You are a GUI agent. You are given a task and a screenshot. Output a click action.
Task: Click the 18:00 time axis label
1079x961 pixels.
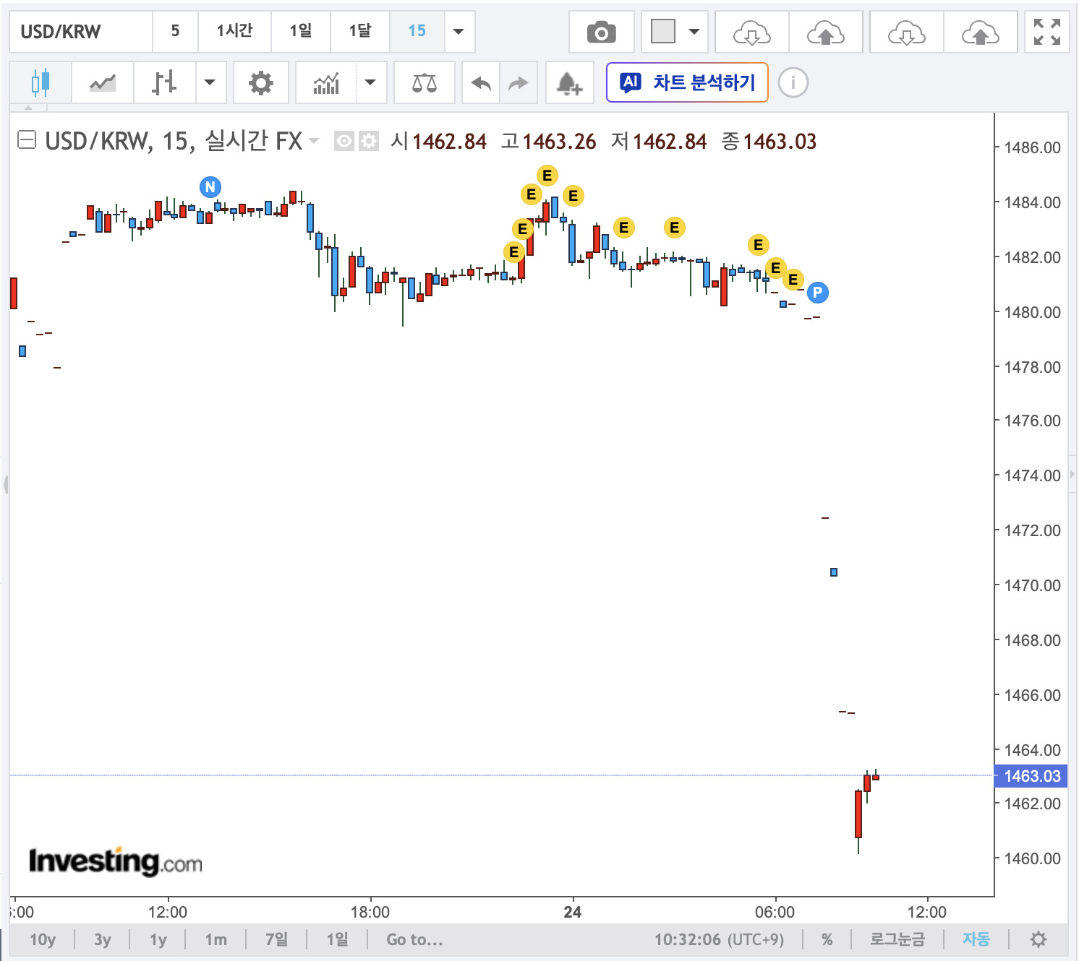[x=370, y=912]
